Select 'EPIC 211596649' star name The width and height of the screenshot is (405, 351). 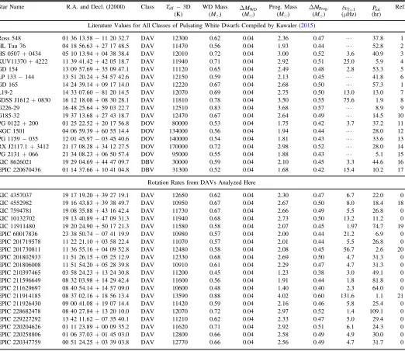(x=20, y=280)
